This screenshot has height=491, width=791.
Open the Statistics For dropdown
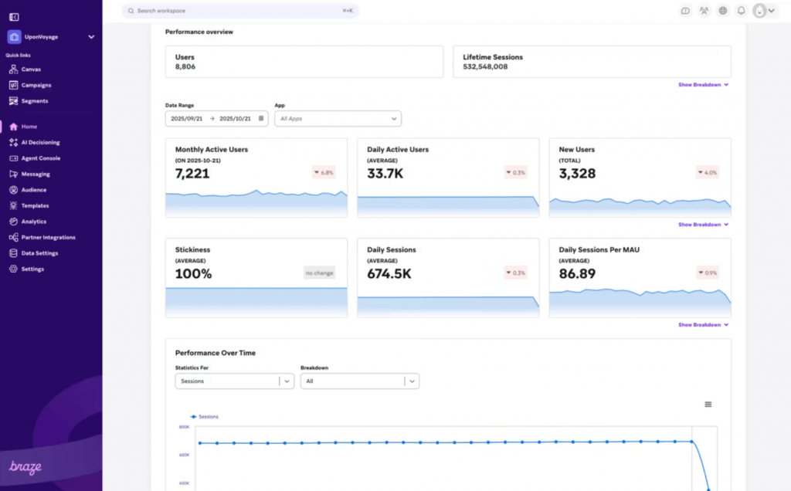pyautogui.click(x=234, y=381)
